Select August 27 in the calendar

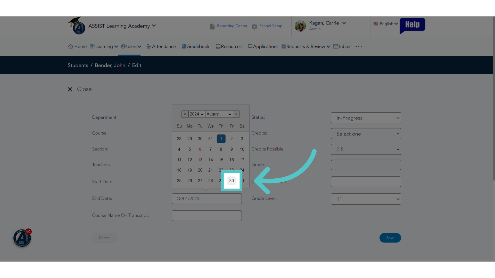tap(200, 181)
